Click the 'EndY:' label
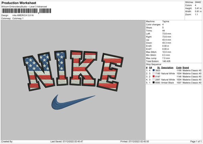Screen dimensions: 203x144 pos(149,49)
